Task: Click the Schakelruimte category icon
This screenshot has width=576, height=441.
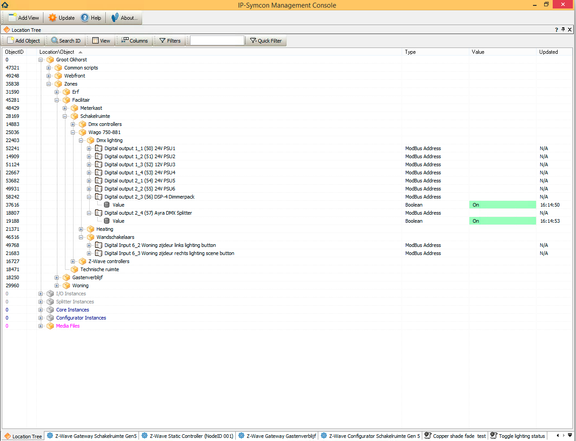Action: [74, 116]
